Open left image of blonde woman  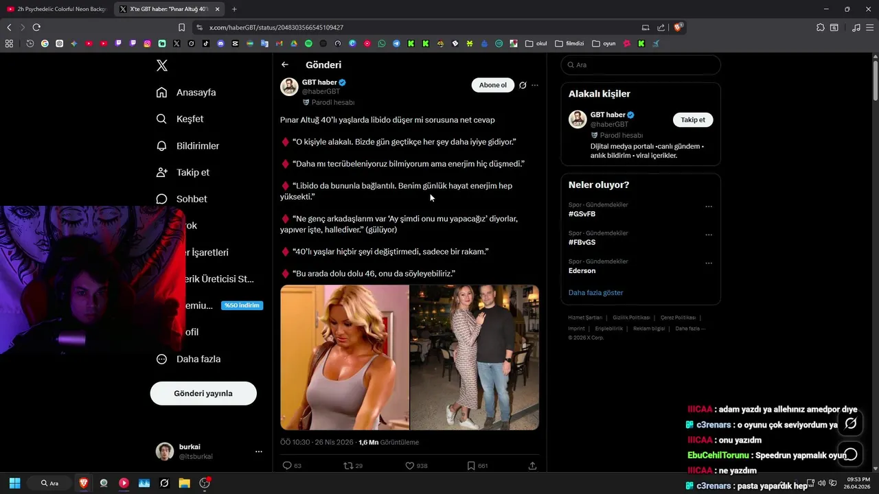[x=345, y=357]
